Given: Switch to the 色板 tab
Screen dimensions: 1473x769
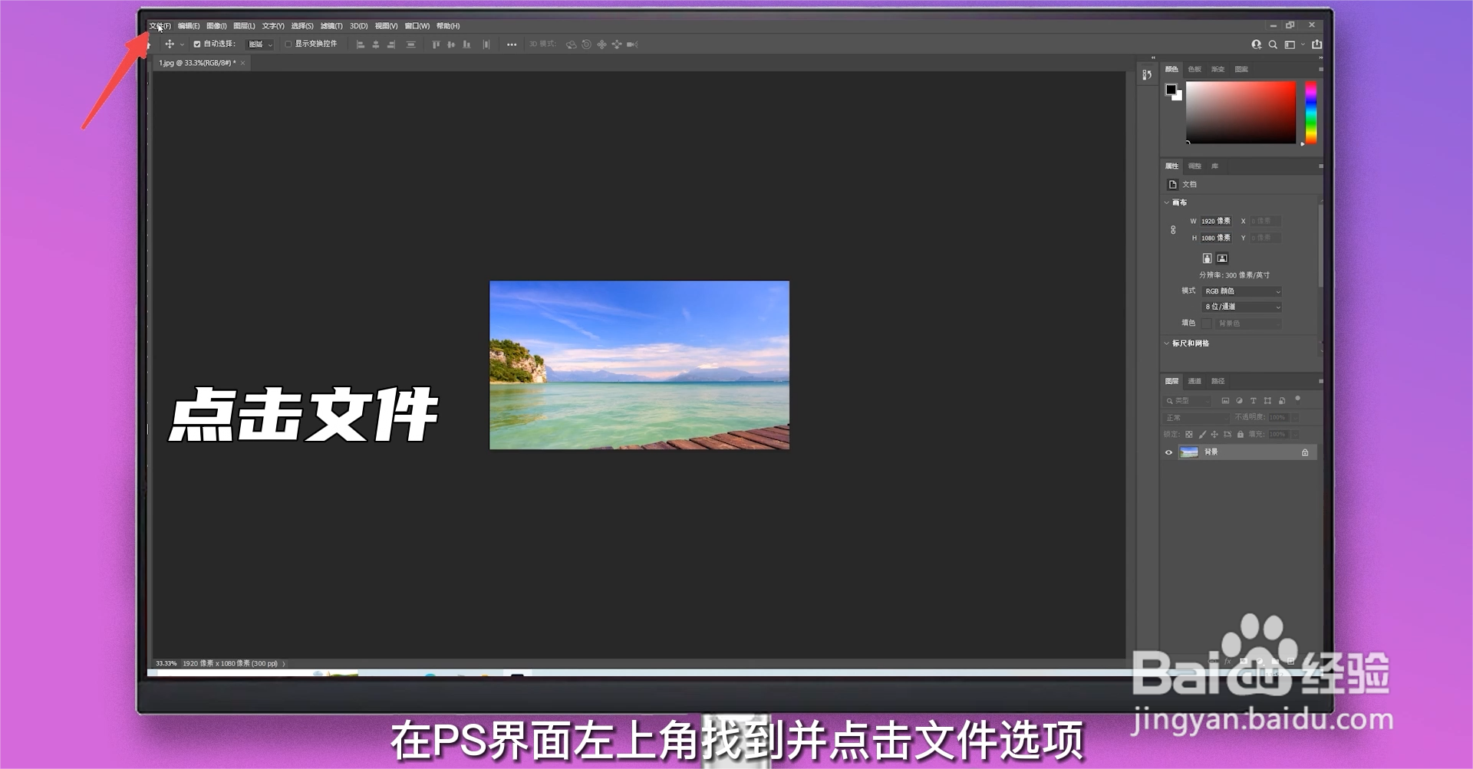Looking at the screenshot, I should [x=1195, y=69].
